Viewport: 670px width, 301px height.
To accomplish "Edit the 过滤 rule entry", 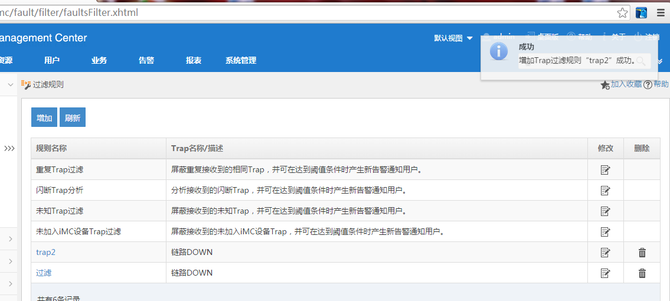I will (605, 273).
